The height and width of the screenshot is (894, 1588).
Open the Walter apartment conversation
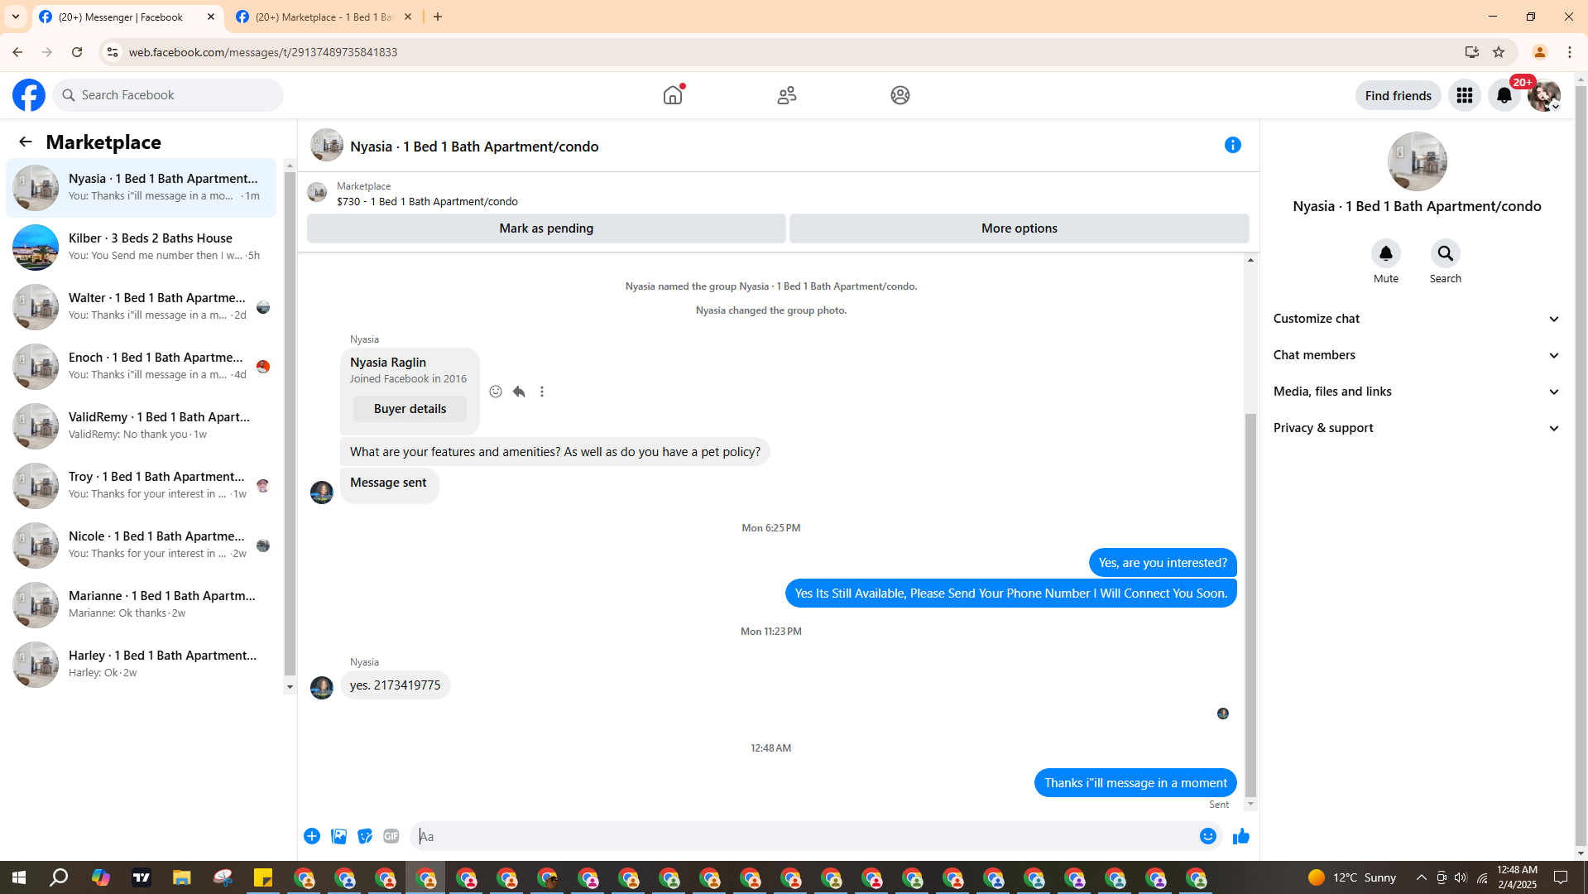[142, 306]
